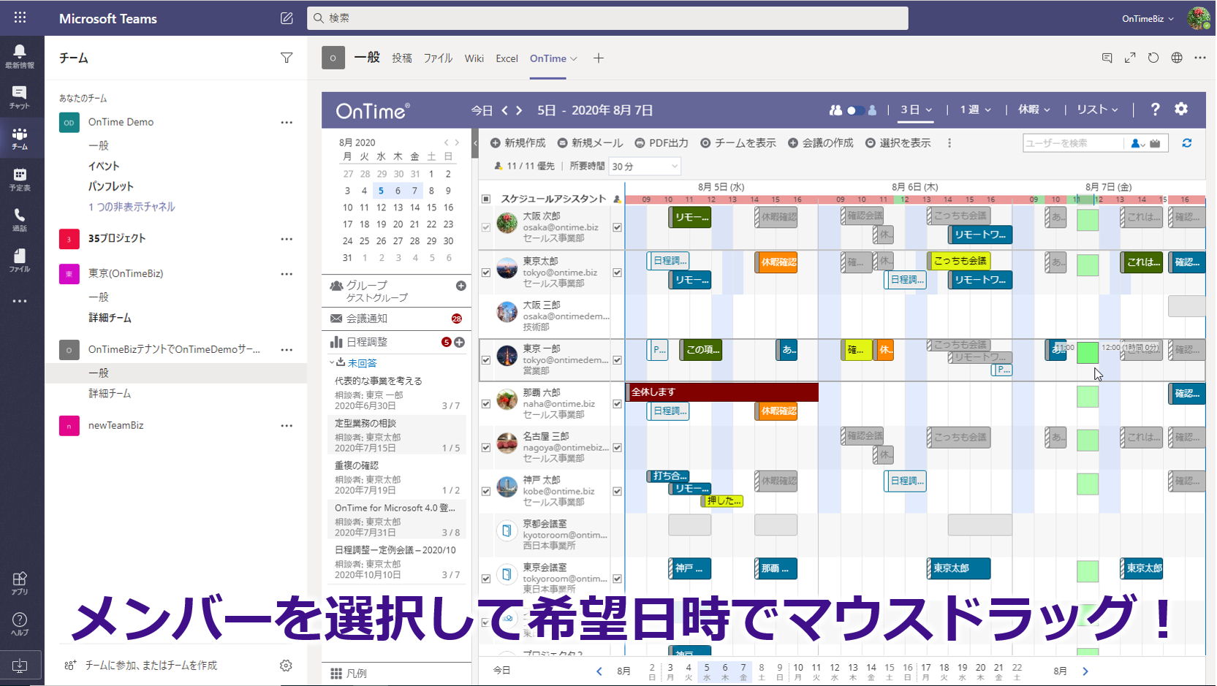Click the 新規メール button

click(x=590, y=143)
